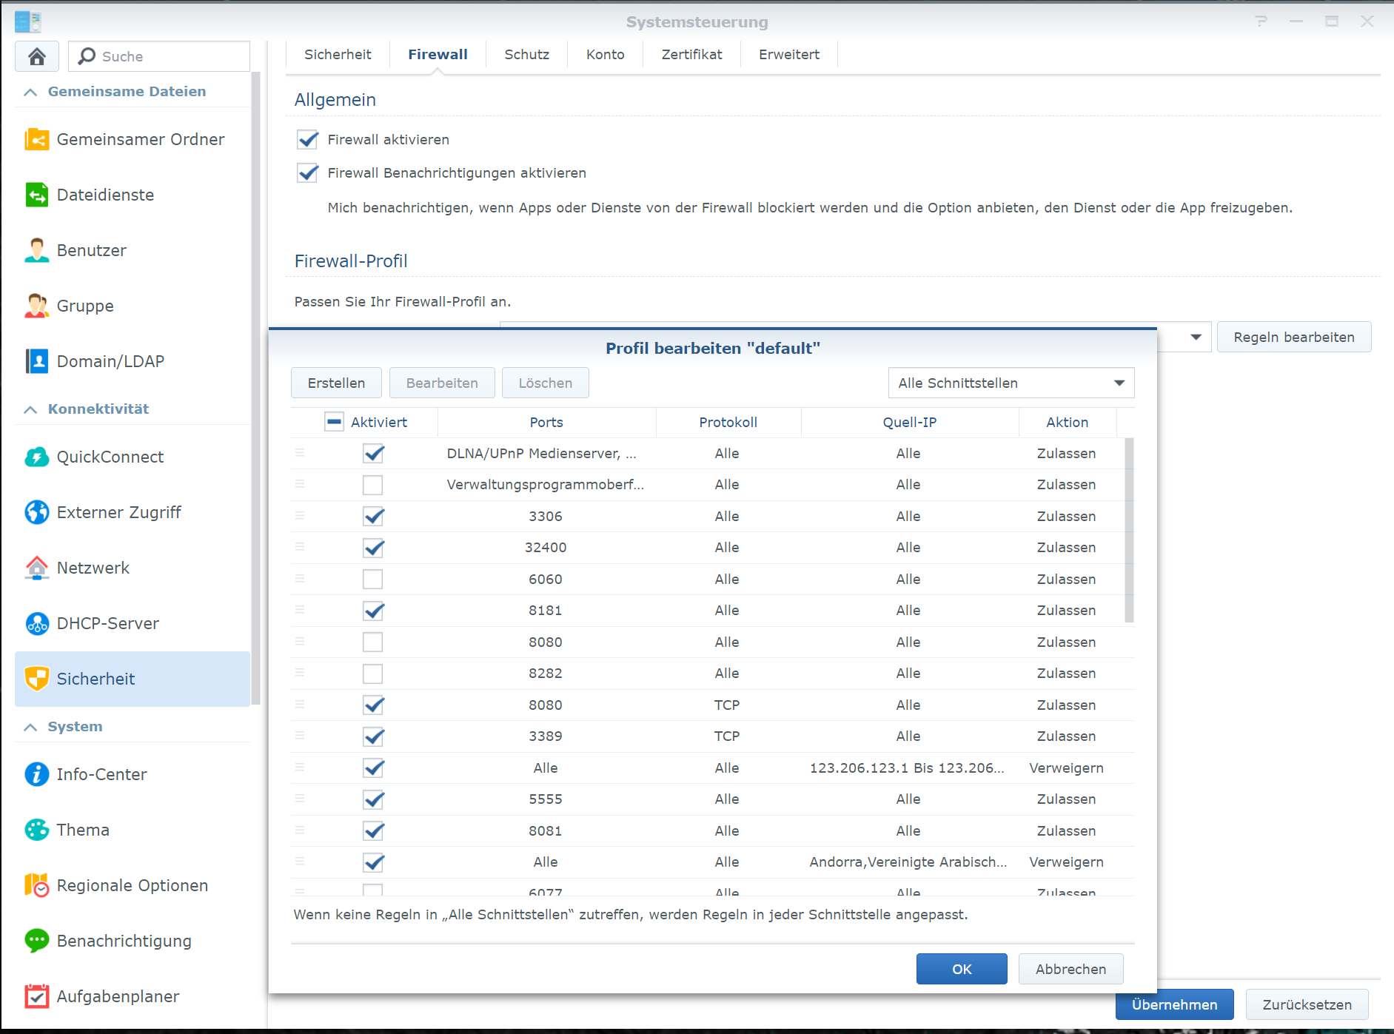1394x1034 pixels.
Task: Collapse the Konnektivität section
Action: point(30,409)
